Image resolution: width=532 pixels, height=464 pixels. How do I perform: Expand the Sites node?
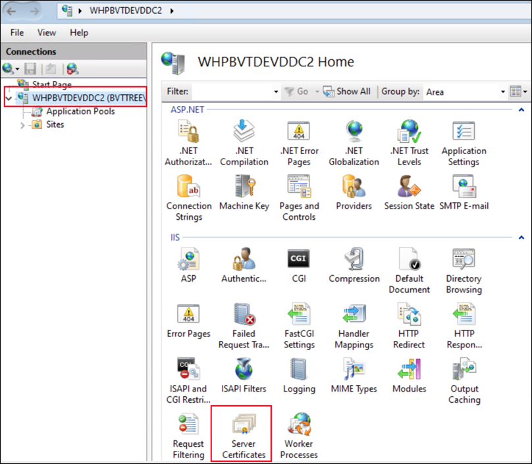point(22,124)
